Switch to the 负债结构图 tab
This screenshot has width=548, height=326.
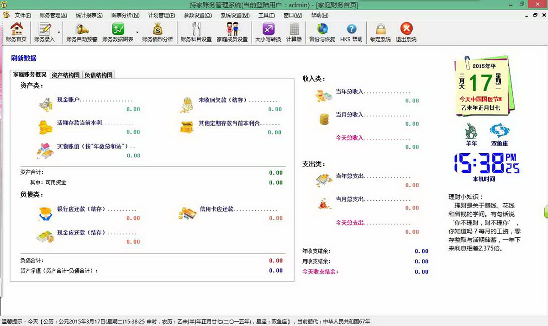tap(100, 74)
